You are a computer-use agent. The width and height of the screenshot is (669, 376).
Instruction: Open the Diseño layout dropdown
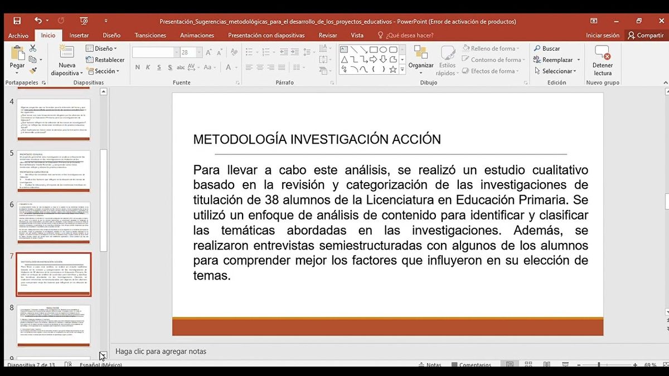click(x=101, y=48)
